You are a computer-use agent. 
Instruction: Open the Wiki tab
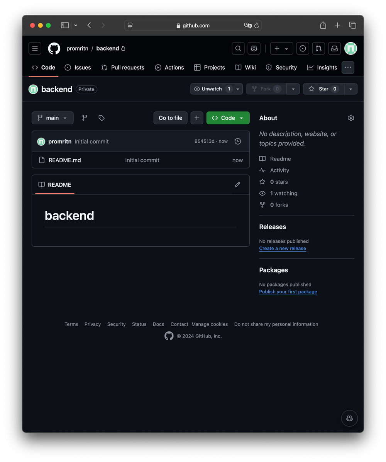pyautogui.click(x=245, y=68)
